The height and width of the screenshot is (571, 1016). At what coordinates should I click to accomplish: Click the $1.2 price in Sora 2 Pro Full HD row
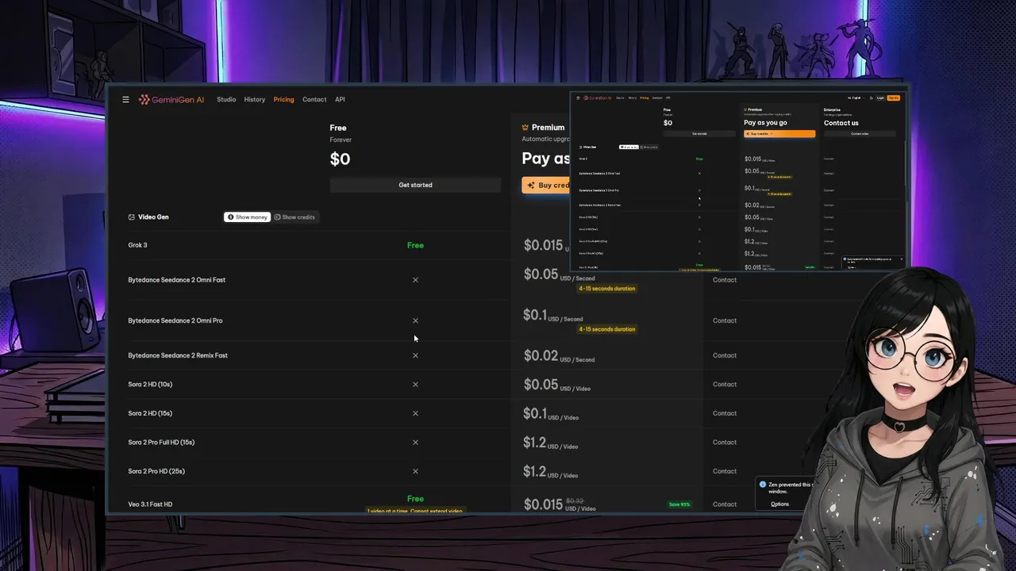pos(550,443)
